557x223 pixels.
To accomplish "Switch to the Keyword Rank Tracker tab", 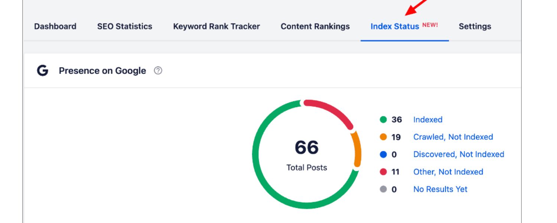I will click(x=216, y=26).
